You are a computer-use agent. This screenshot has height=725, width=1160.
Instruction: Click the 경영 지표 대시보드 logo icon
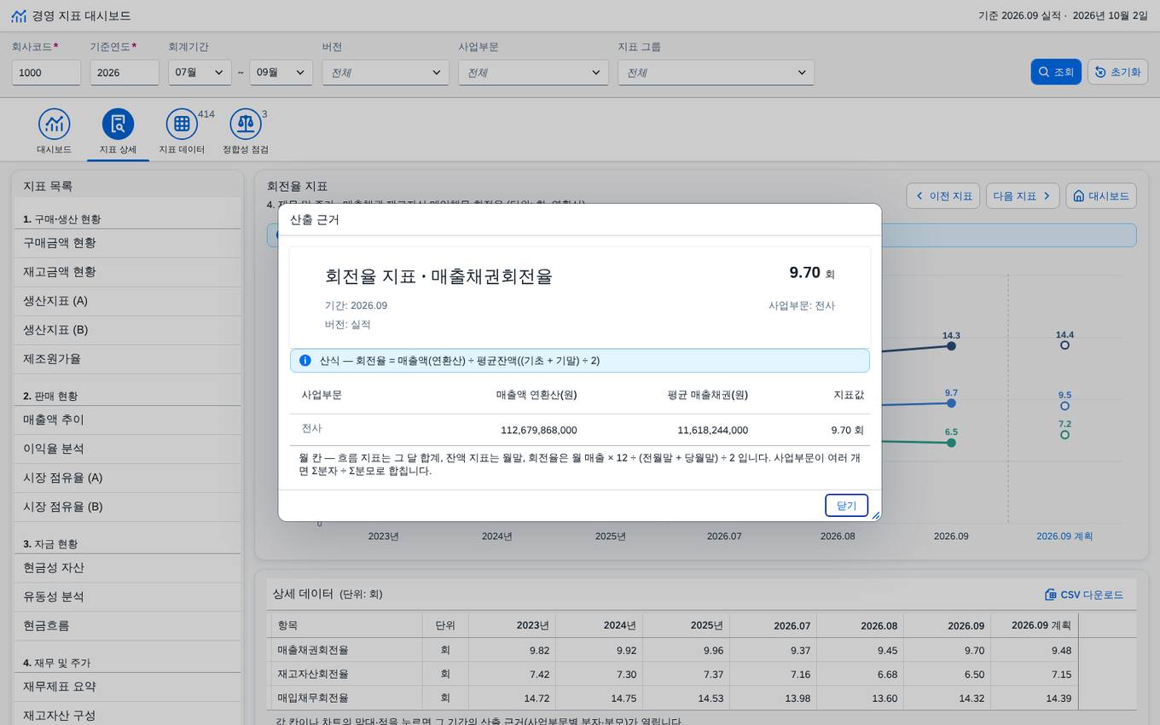coord(19,16)
